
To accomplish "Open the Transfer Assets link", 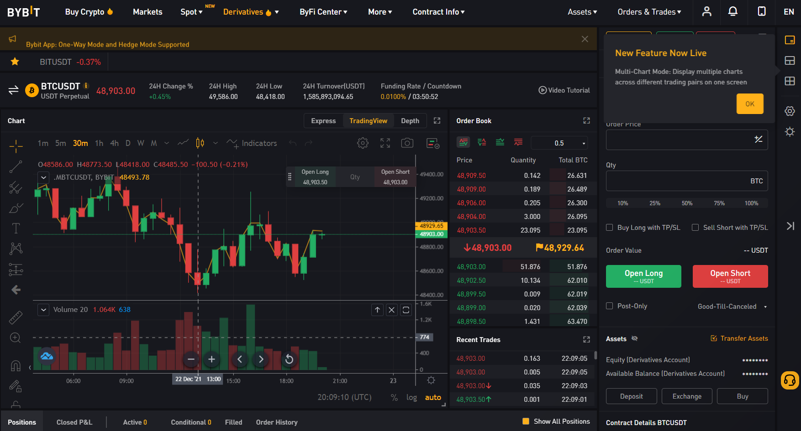I will click(x=739, y=338).
